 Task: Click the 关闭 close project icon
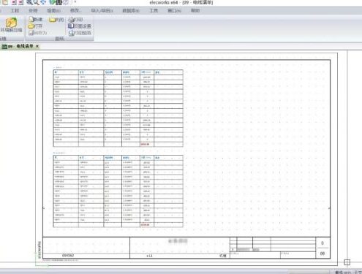(x=52, y=20)
